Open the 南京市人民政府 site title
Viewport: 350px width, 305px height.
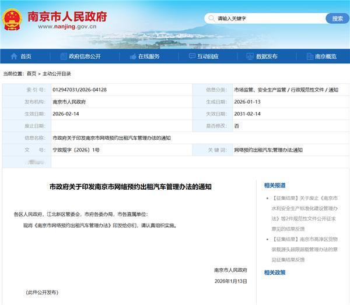coord(67,16)
